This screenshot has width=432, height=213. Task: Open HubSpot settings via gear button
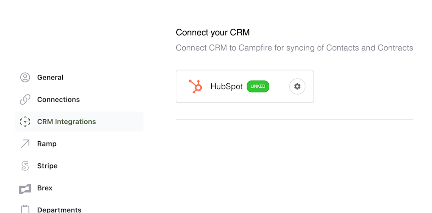pyautogui.click(x=297, y=86)
